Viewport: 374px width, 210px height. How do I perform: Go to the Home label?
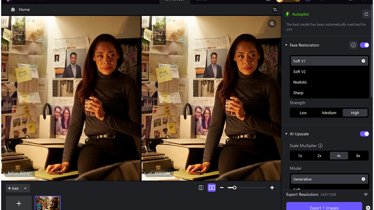(x=24, y=9)
